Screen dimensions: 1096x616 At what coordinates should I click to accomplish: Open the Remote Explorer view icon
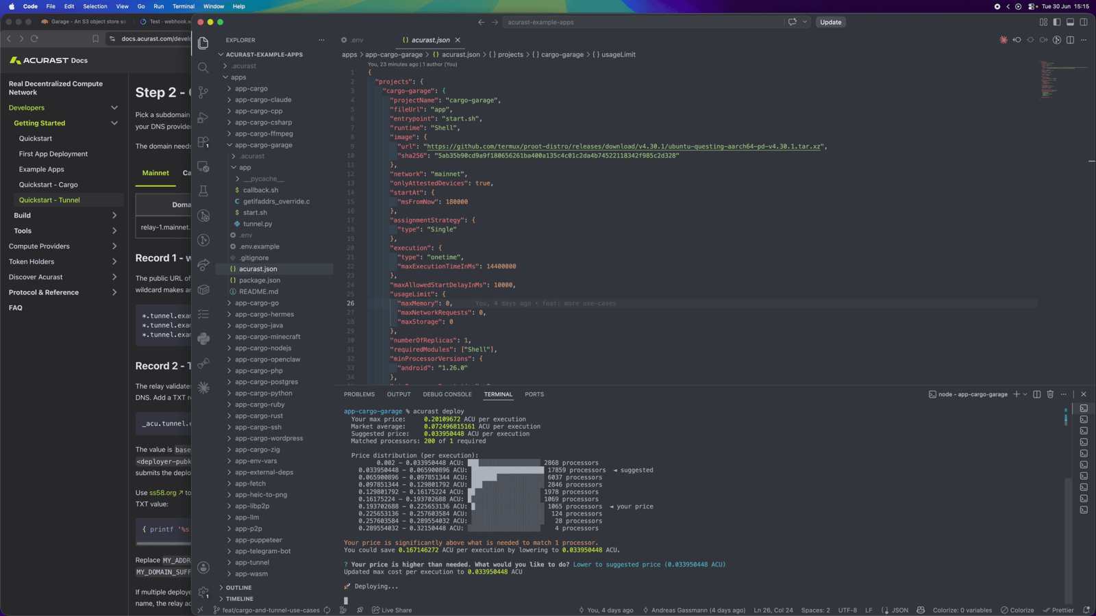click(203, 166)
